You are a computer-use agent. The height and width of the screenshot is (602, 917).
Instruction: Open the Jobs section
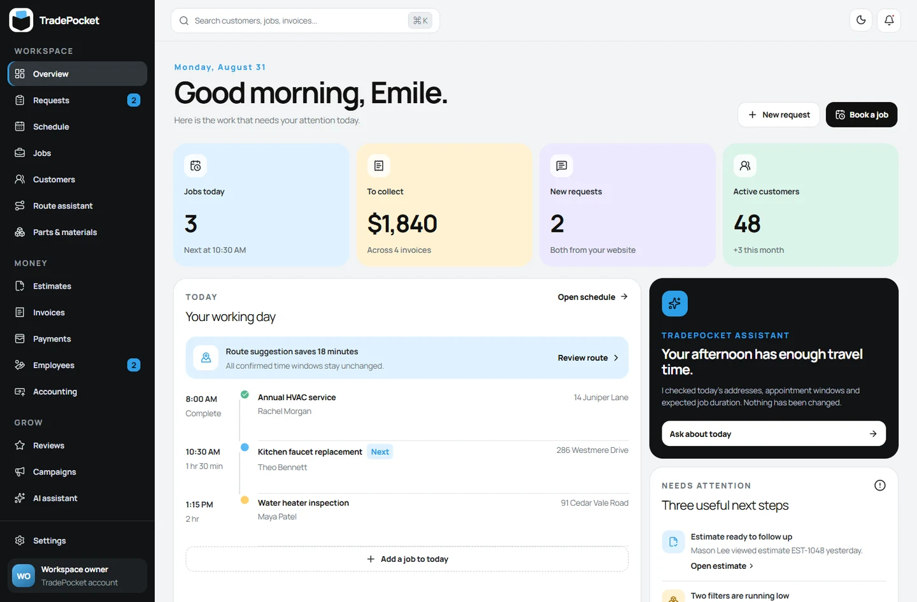[x=77, y=153]
